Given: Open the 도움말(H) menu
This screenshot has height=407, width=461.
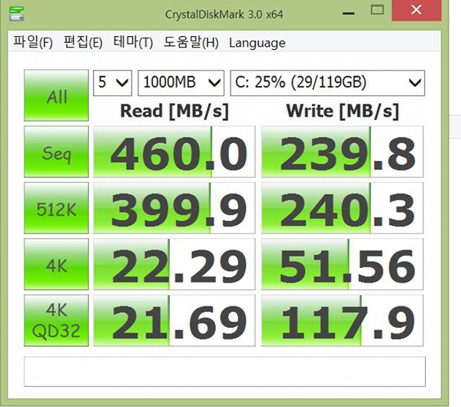Looking at the screenshot, I should (x=191, y=42).
